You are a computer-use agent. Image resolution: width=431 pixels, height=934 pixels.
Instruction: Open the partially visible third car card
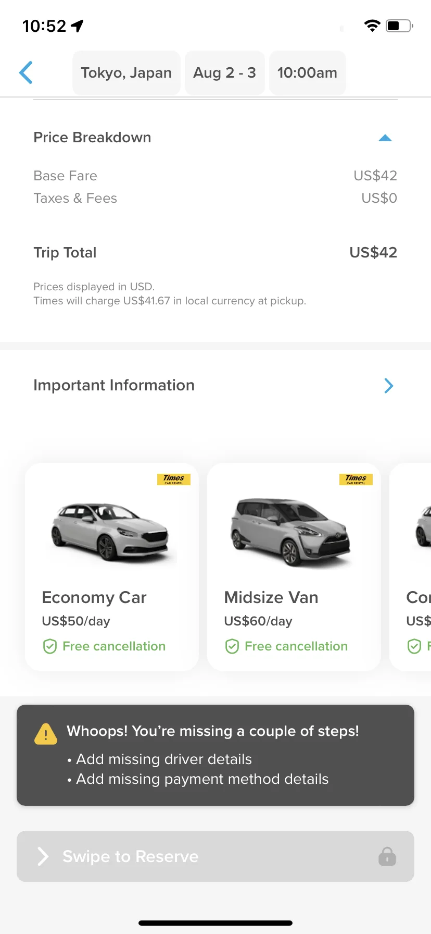[411, 567]
